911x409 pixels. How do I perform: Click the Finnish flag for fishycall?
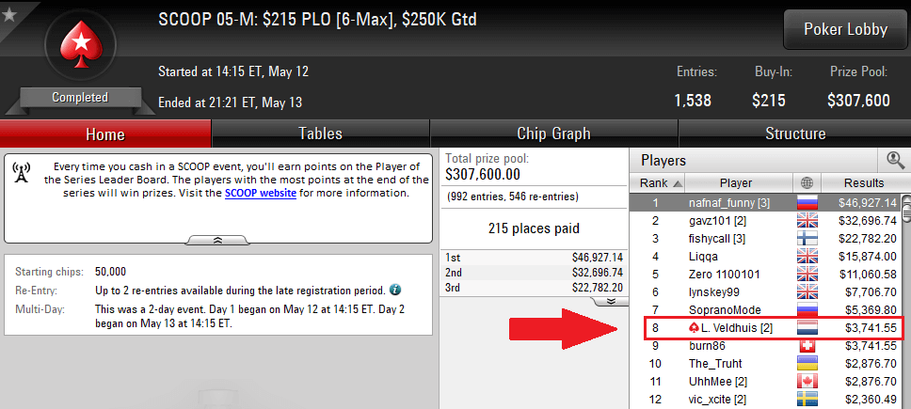[x=807, y=239]
